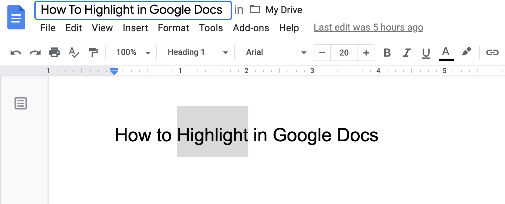Image resolution: width=505 pixels, height=204 pixels.
Task: Click the blue indent marker on ruler
Action: (x=114, y=71)
